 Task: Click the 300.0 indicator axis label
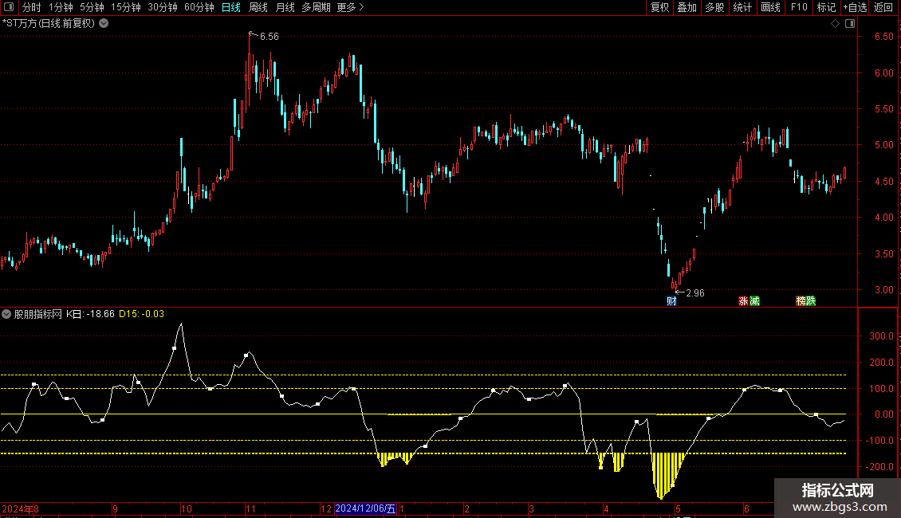(881, 336)
